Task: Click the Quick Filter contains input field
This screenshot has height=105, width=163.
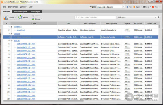Action: click(98, 17)
